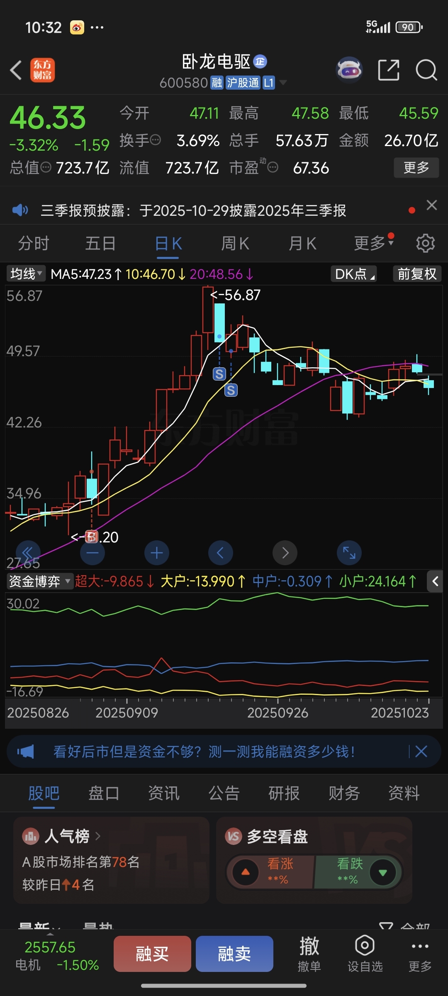This screenshot has height=996, width=448.
Task: Tap the megaphone icon in 融资 banner
Action: coord(26,752)
